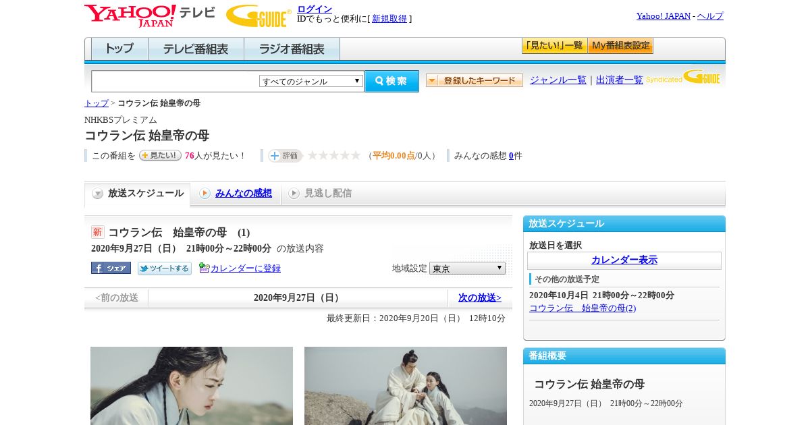This screenshot has width=810, height=425.
Task: Click the トップ breadcrumb link
Action: [97, 103]
